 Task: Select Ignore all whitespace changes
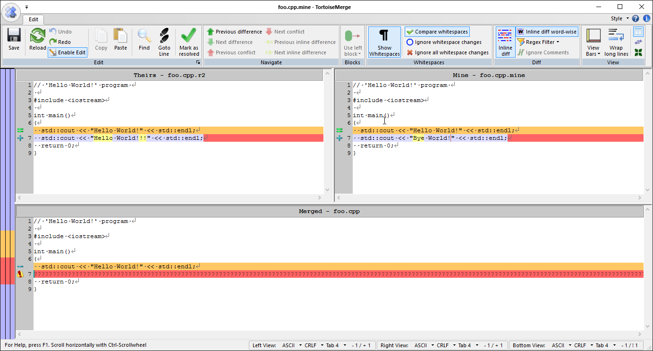click(447, 52)
